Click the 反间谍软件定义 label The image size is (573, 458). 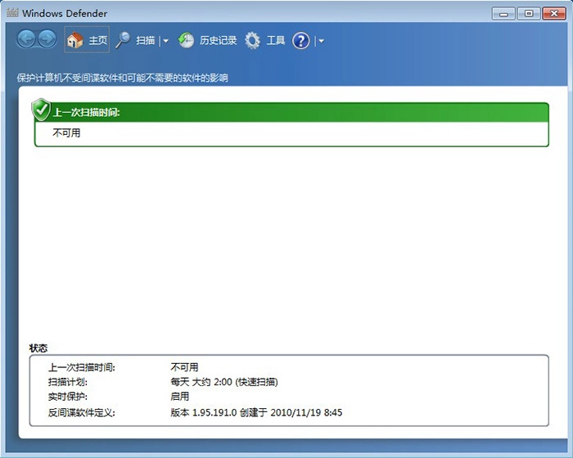point(82,413)
